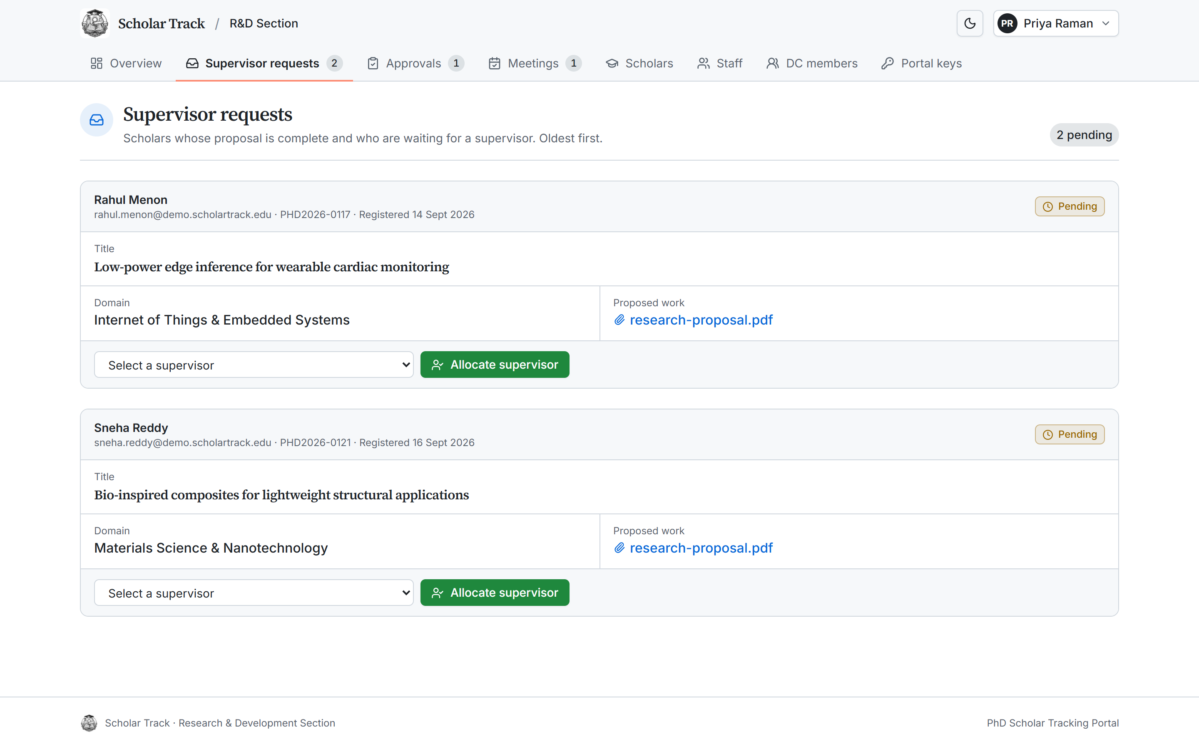Toggle dark mode with the moon icon
Screen dimensions: 1199x749
pyautogui.click(x=970, y=23)
